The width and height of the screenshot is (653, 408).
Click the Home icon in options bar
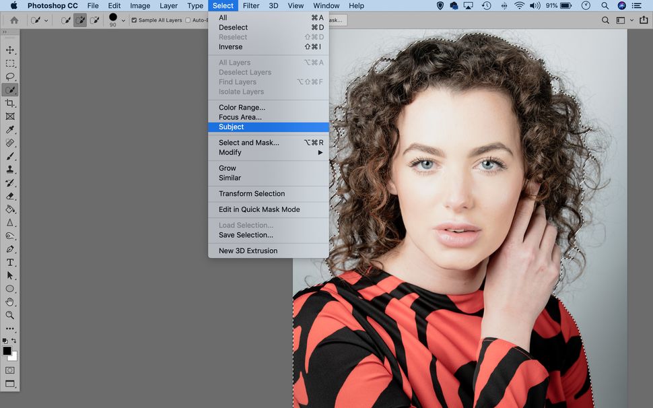tap(14, 20)
